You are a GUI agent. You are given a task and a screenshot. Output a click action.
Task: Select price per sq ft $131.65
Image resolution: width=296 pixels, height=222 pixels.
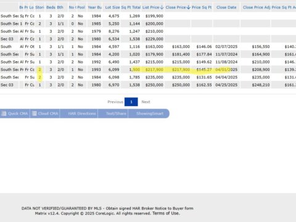point(204,77)
